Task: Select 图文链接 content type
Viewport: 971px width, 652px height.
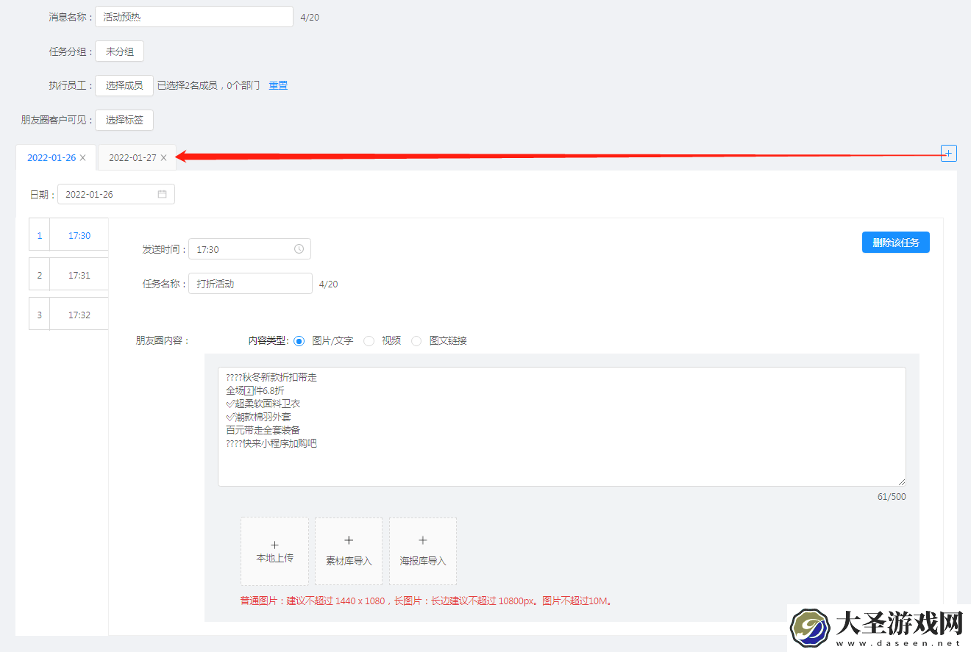Action: (416, 341)
